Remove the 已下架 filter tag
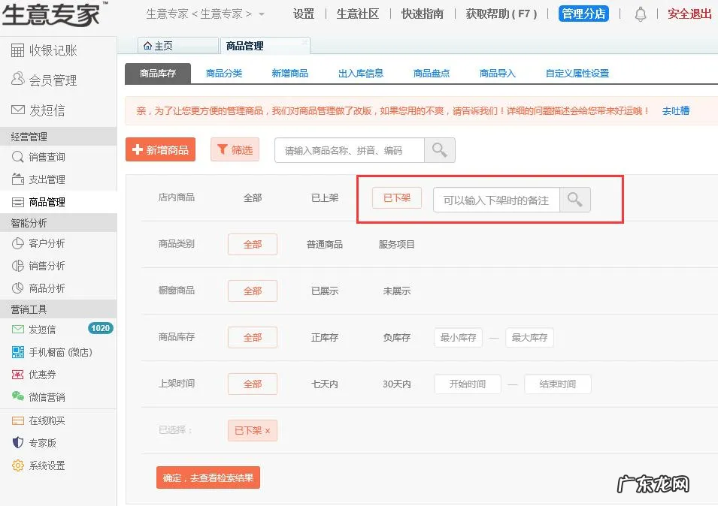This screenshot has width=718, height=506. (x=268, y=430)
